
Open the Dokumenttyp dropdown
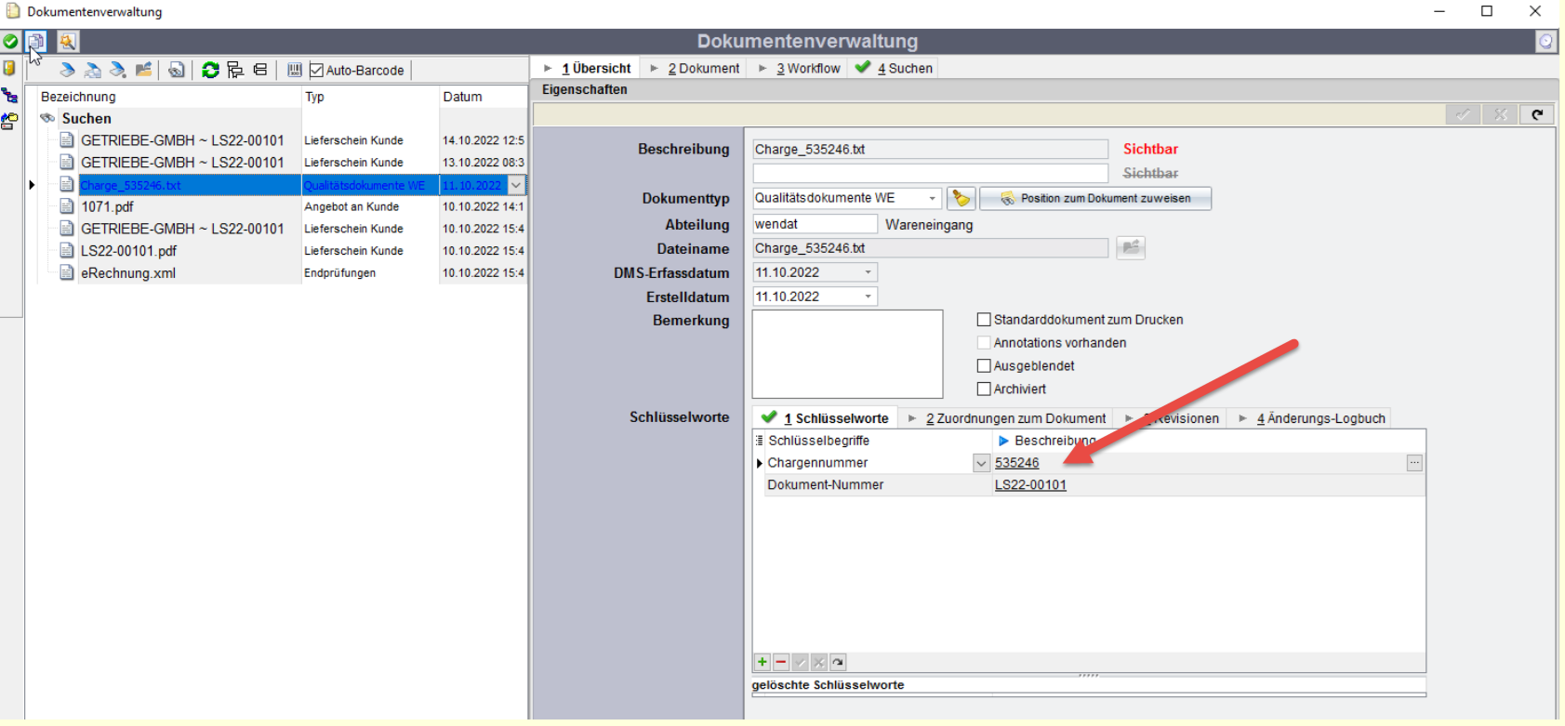coord(933,198)
